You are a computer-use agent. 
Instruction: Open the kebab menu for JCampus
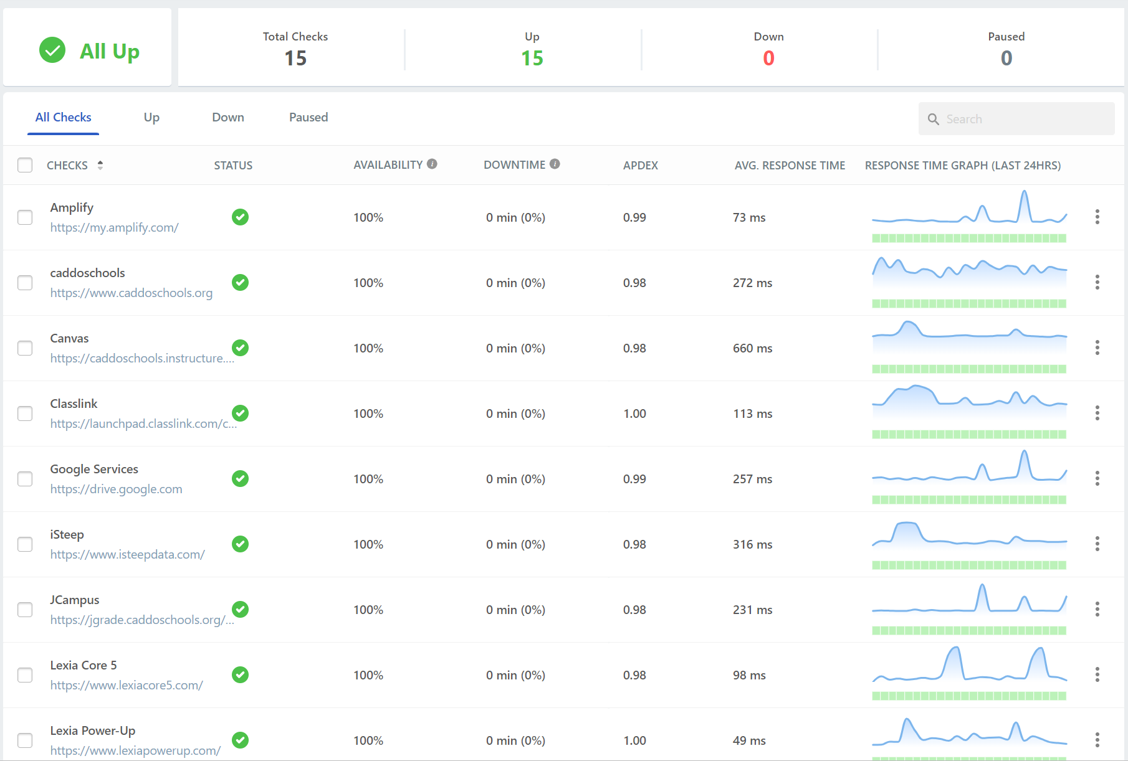(x=1097, y=609)
